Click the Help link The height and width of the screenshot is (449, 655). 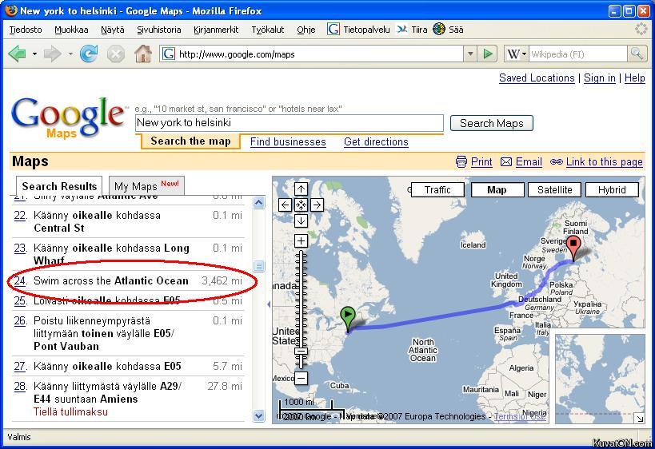pos(634,78)
